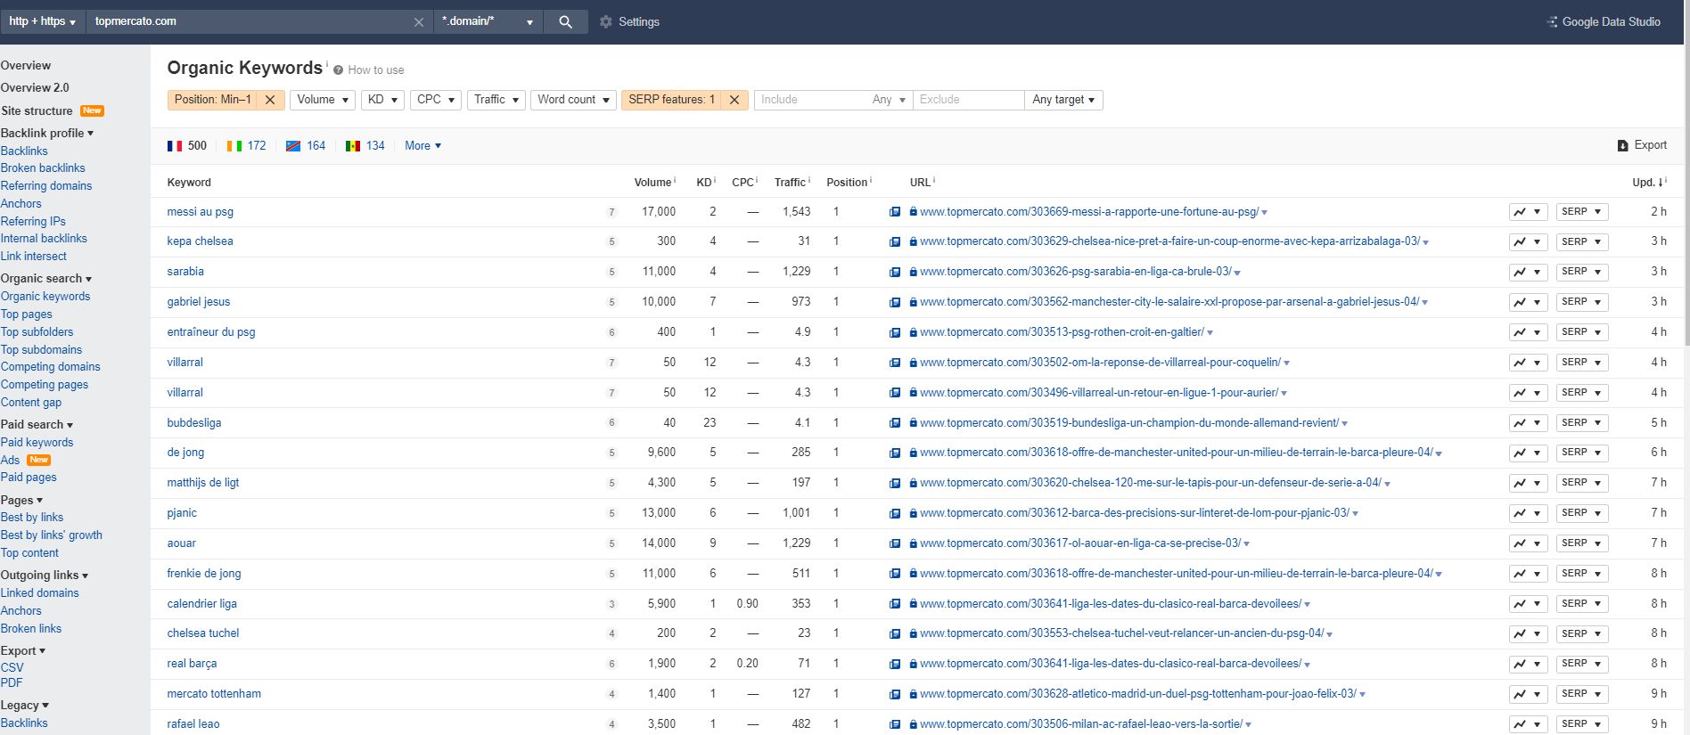Open the chart icon for de jong row

(x=1528, y=453)
